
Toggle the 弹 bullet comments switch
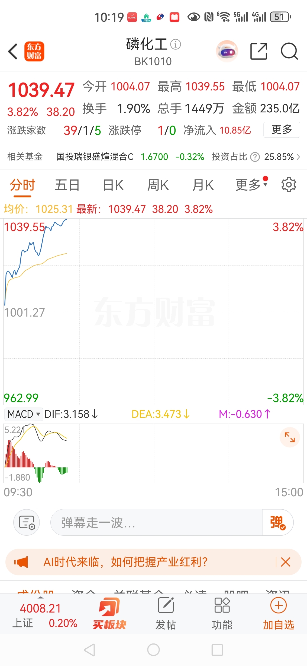pos(277,522)
